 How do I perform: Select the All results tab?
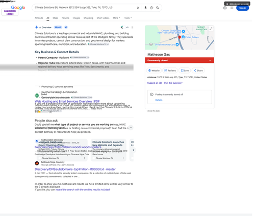tap(48, 18)
